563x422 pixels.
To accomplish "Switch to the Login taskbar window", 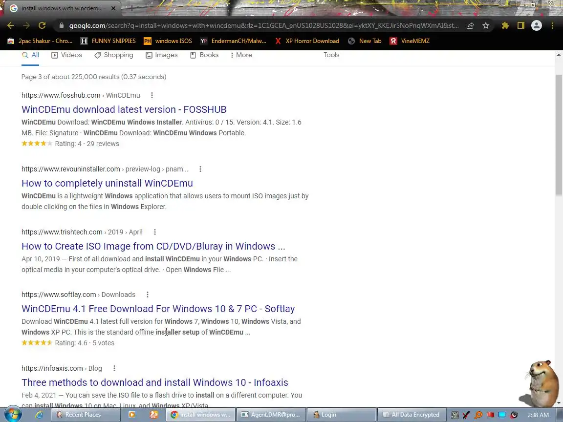I will click(x=341, y=415).
